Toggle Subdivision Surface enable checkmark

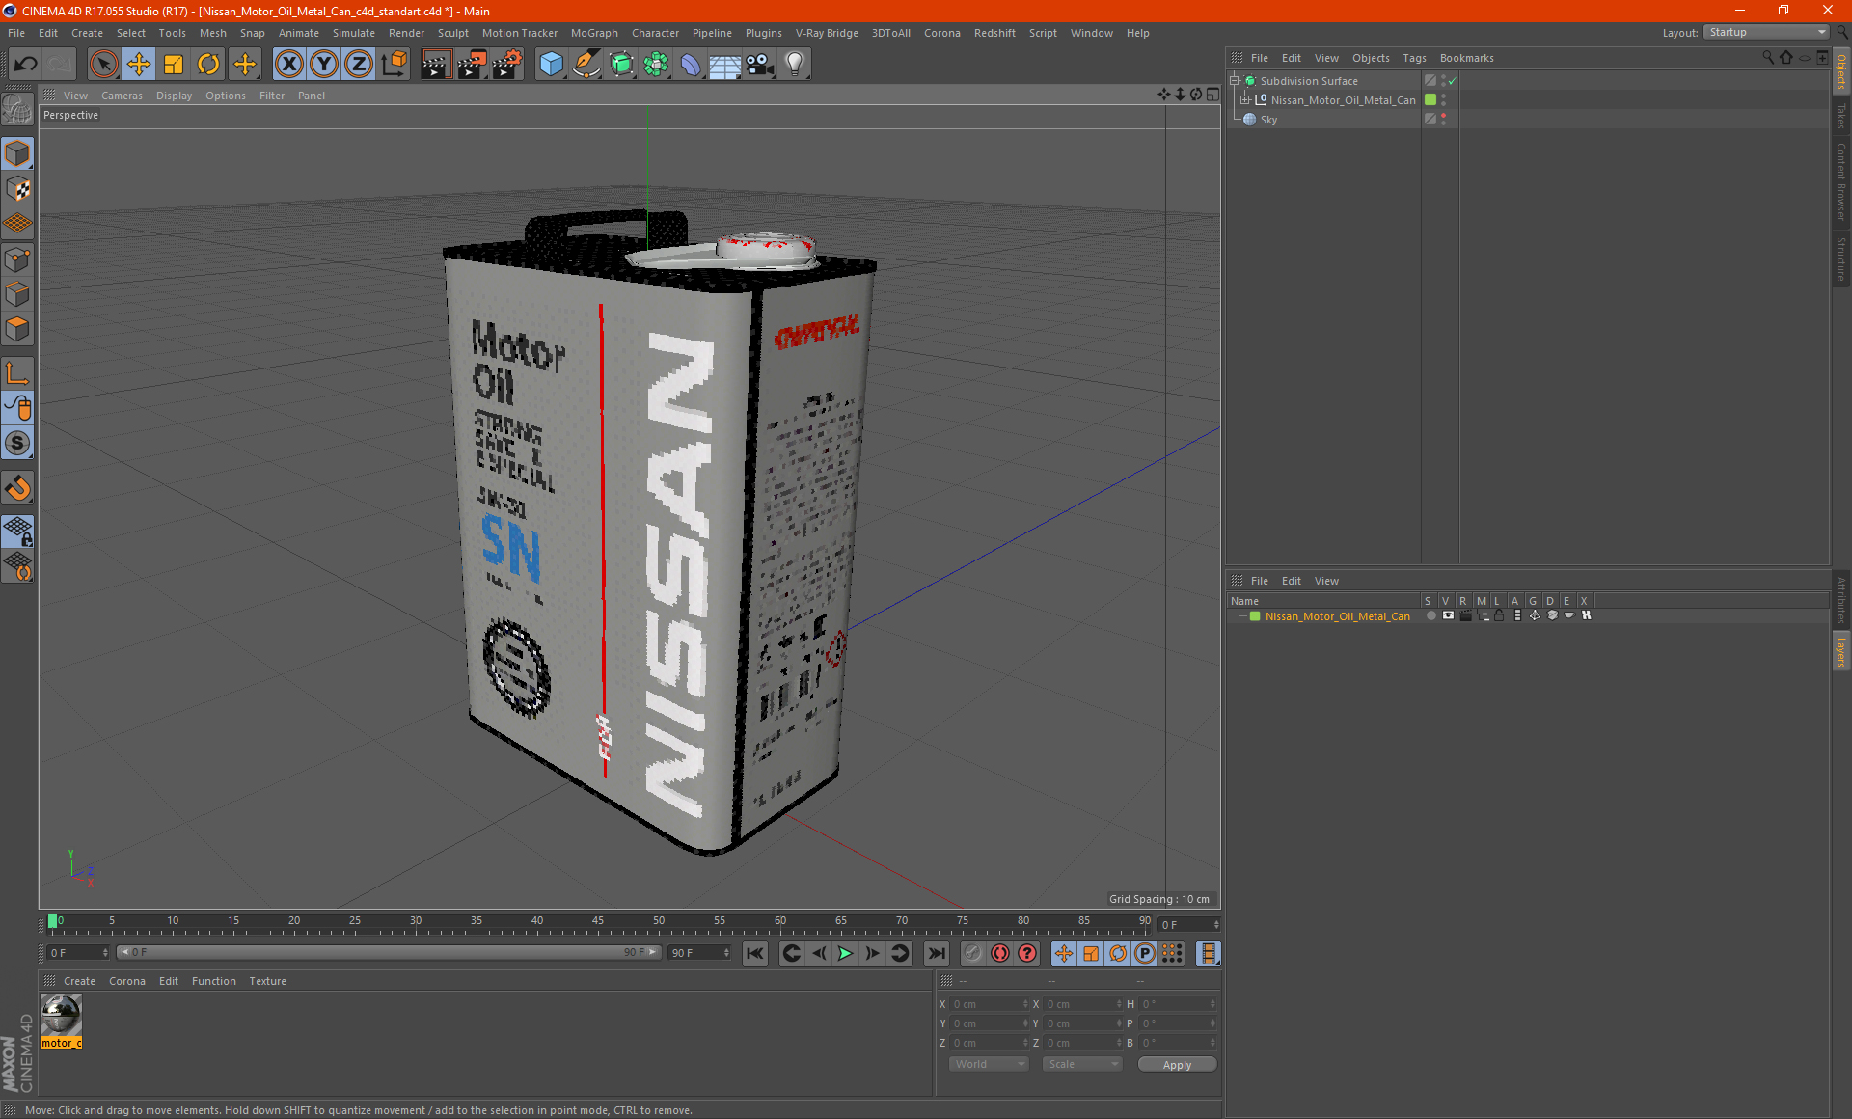pos(1452,81)
